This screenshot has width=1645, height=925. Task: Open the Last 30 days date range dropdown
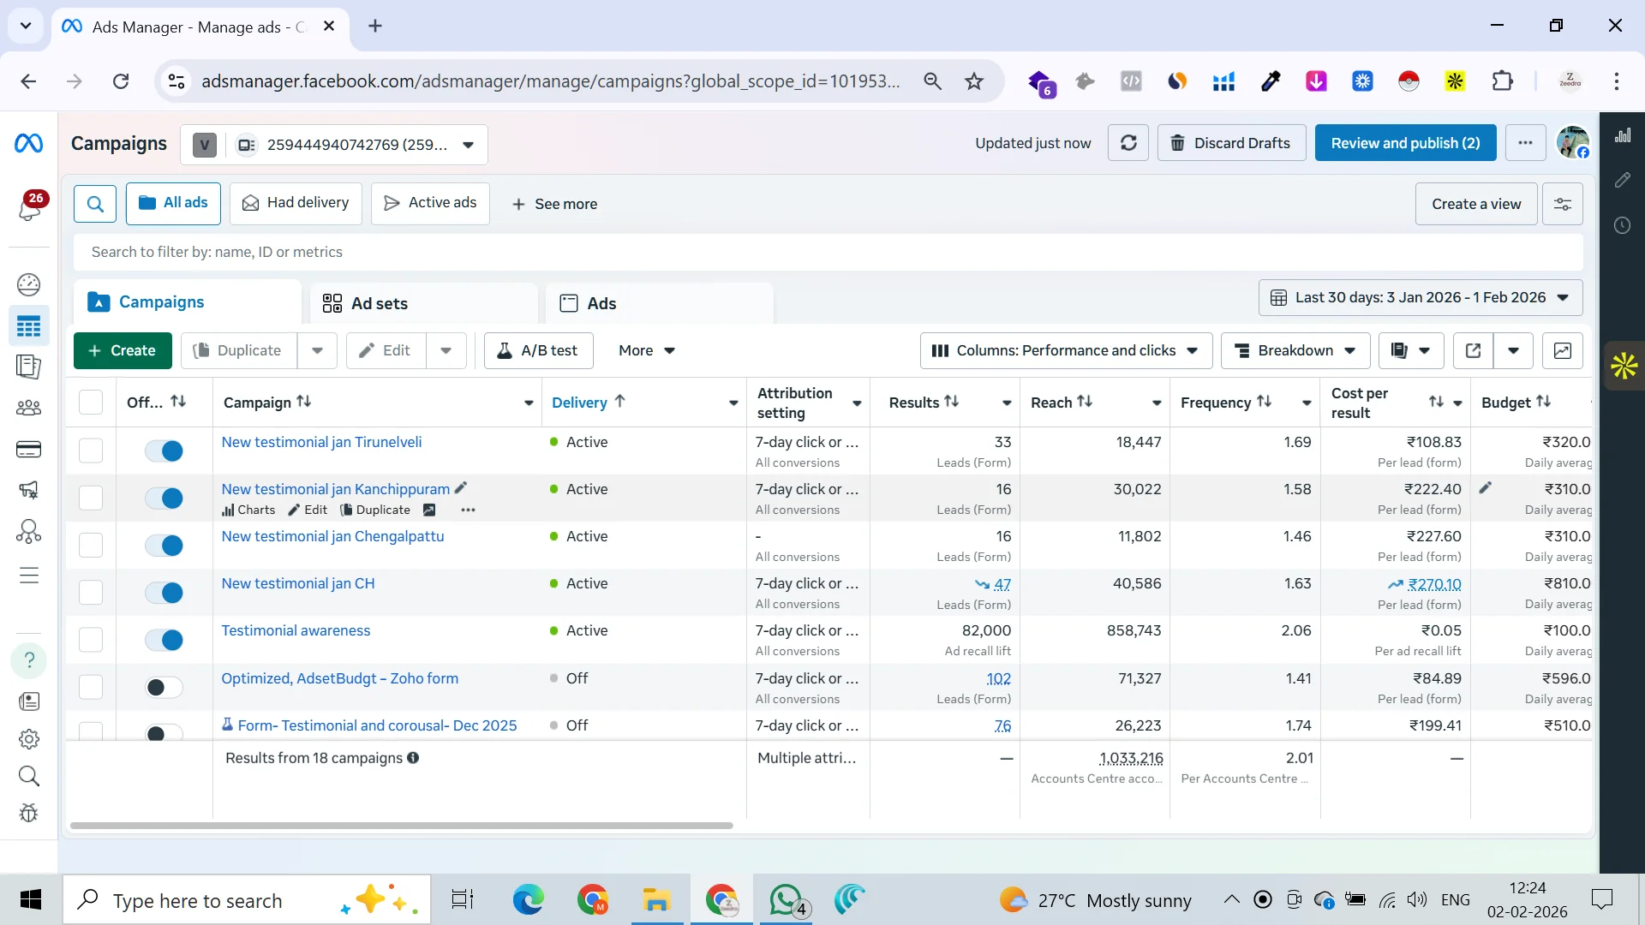coord(1419,297)
